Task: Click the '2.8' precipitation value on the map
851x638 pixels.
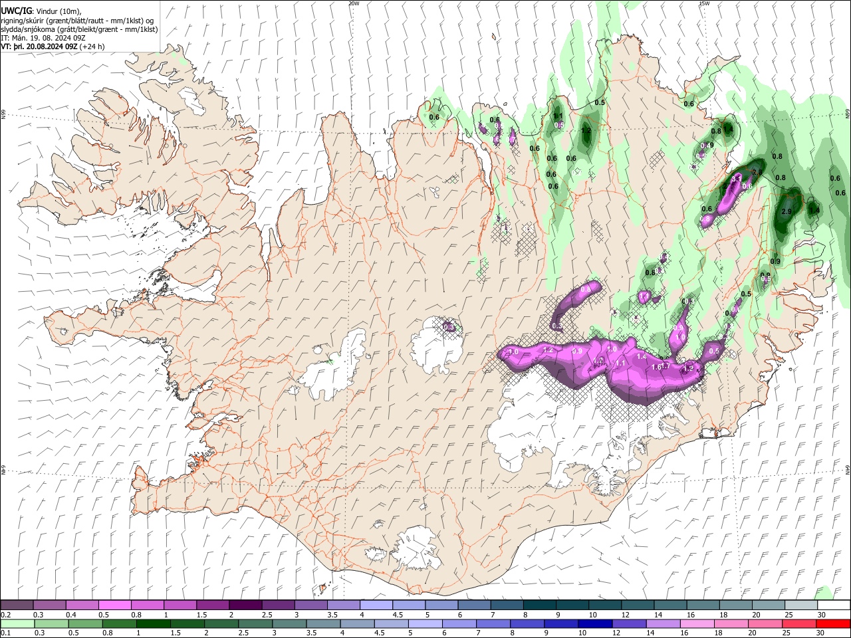Action: [x=756, y=172]
